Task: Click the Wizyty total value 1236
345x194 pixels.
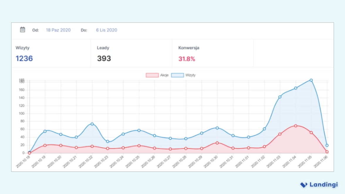Action: point(24,58)
